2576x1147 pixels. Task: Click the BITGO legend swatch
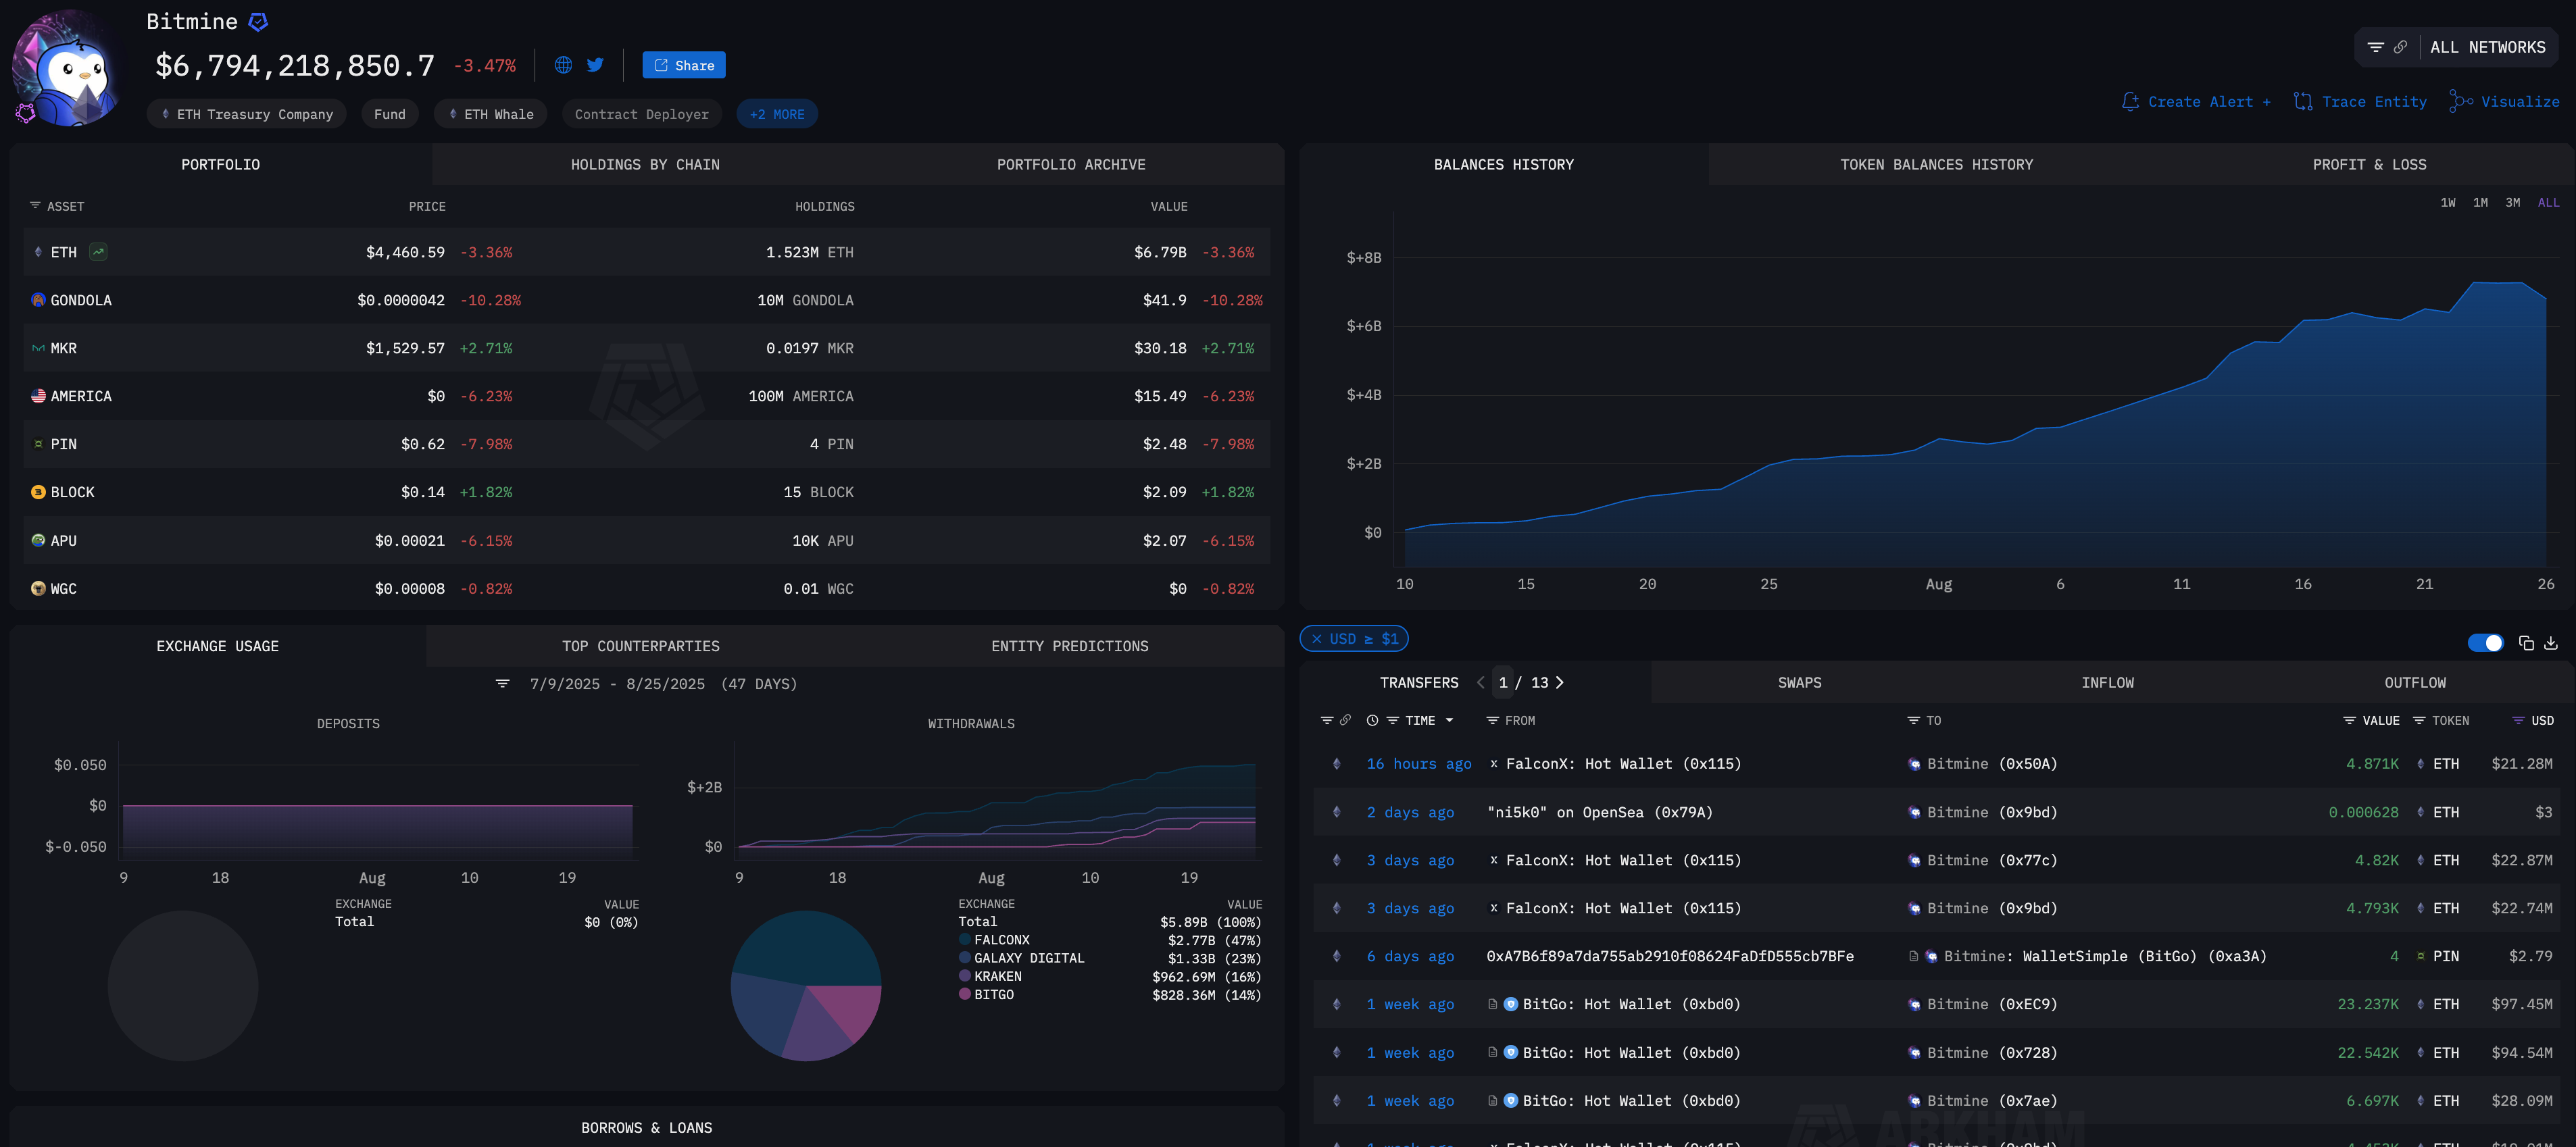point(965,994)
